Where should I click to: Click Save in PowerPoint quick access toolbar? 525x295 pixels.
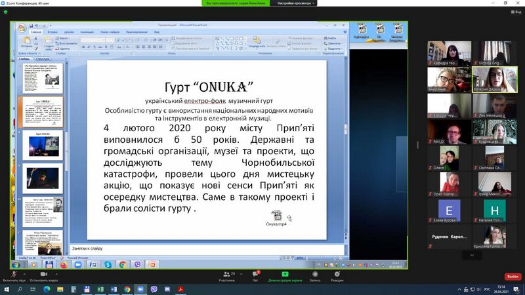click(x=31, y=26)
